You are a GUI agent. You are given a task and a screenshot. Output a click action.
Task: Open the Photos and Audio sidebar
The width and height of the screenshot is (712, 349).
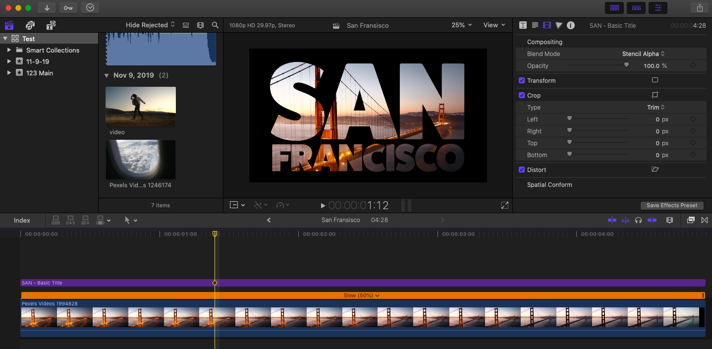(30, 25)
